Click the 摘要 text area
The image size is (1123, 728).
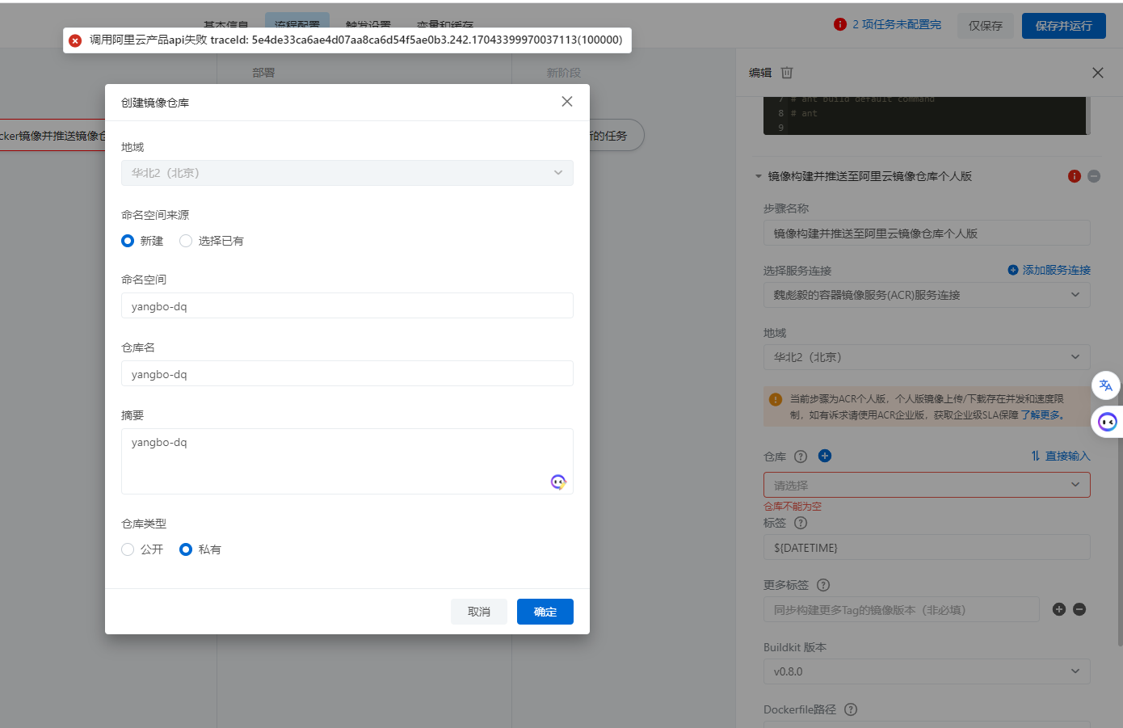click(347, 461)
